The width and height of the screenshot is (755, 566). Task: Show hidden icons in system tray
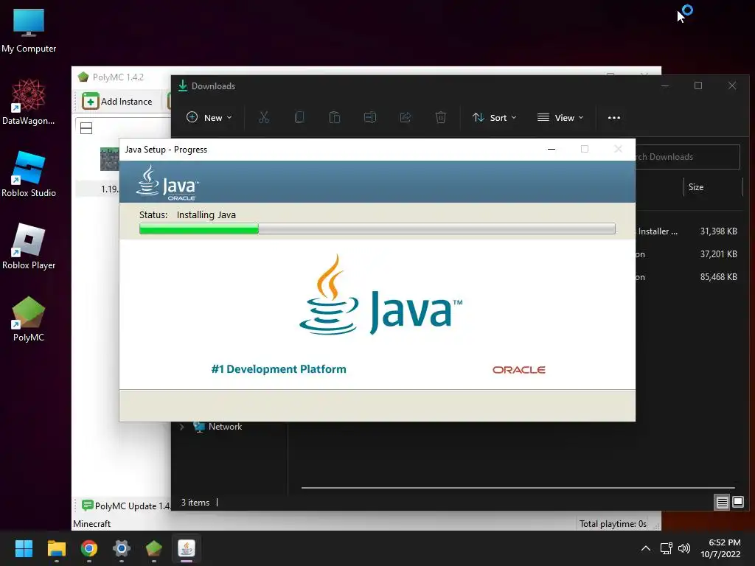click(646, 548)
